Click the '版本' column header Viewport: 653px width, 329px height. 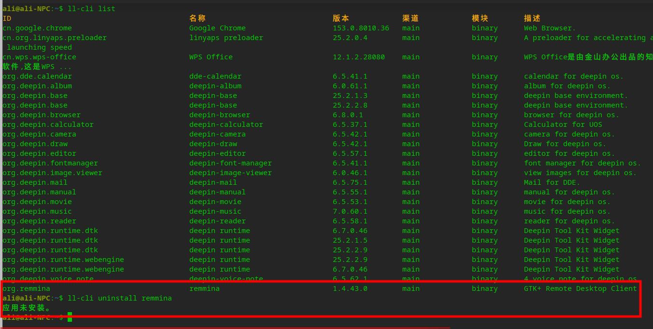pyautogui.click(x=341, y=18)
